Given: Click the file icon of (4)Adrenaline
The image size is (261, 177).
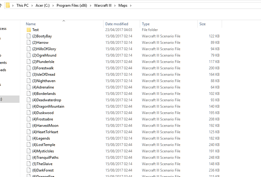Looking at the screenshot, I should click(29, 87).
